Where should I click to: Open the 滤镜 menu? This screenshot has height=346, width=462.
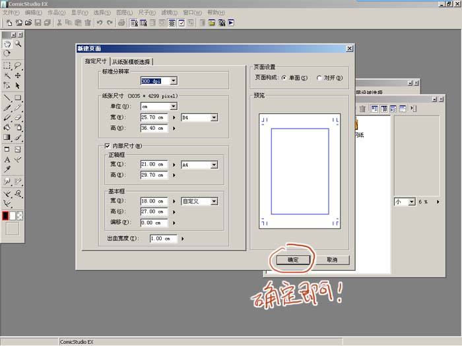(169, 13)
